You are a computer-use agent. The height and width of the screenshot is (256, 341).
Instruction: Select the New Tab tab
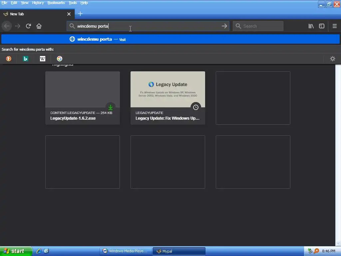click(x=37, y=14)
